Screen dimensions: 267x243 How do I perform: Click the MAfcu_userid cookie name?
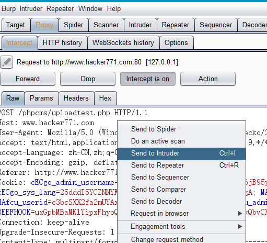tap(24, 203)
